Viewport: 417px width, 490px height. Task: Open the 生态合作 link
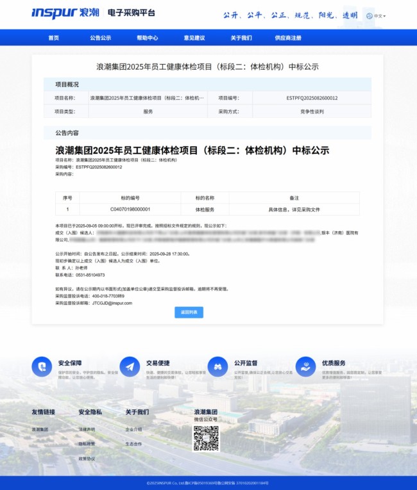pyautogui.click(x=133, y=444)
